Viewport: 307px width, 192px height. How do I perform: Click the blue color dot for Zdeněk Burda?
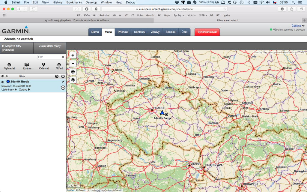coord(8,82)
